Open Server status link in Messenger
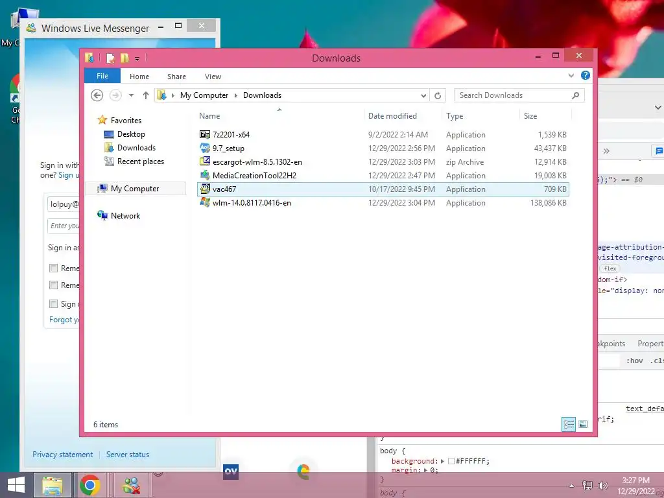The width and height of the screenshot is (664, 498). coord(128,455)
